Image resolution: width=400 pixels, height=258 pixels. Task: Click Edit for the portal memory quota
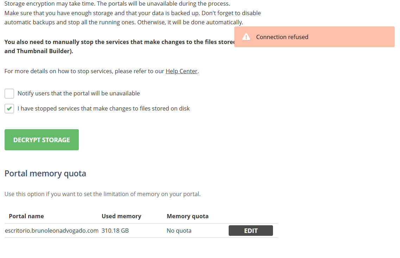click(x=250, y=231)
